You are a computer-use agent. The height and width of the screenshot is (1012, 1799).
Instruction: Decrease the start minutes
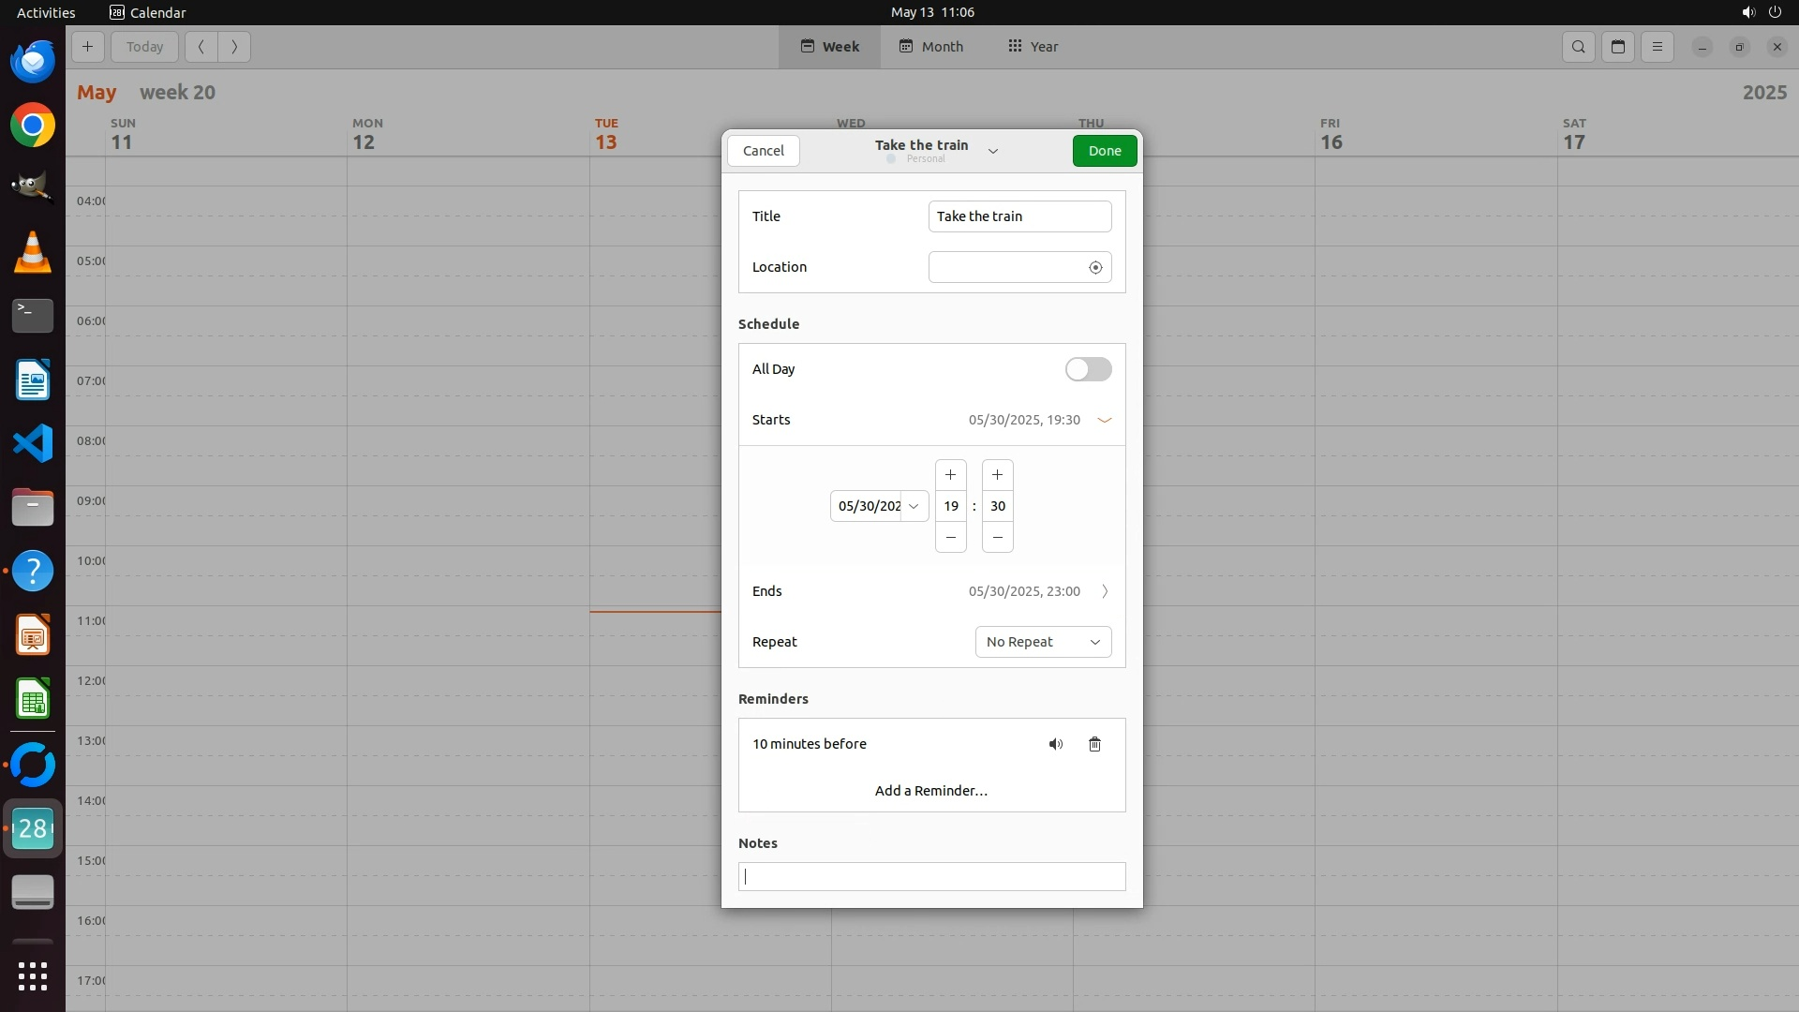click(x=997, y=538)
